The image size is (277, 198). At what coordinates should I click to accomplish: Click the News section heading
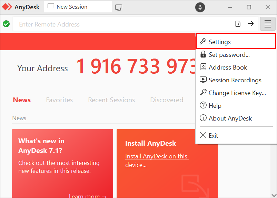19,118
